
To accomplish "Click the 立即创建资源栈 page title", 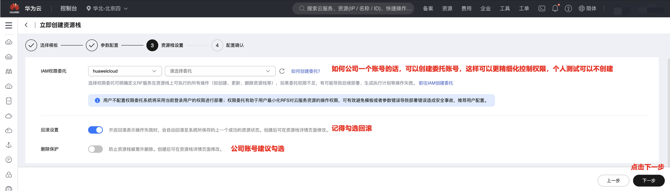I will (60, 25).
